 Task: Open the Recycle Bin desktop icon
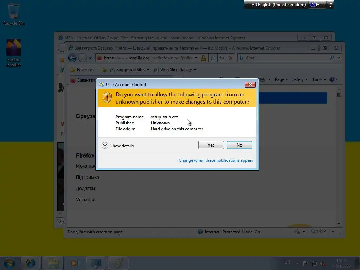point(14,14)
